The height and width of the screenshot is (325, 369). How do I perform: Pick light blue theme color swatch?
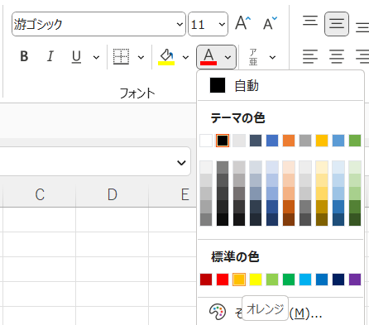coord(338,141)
